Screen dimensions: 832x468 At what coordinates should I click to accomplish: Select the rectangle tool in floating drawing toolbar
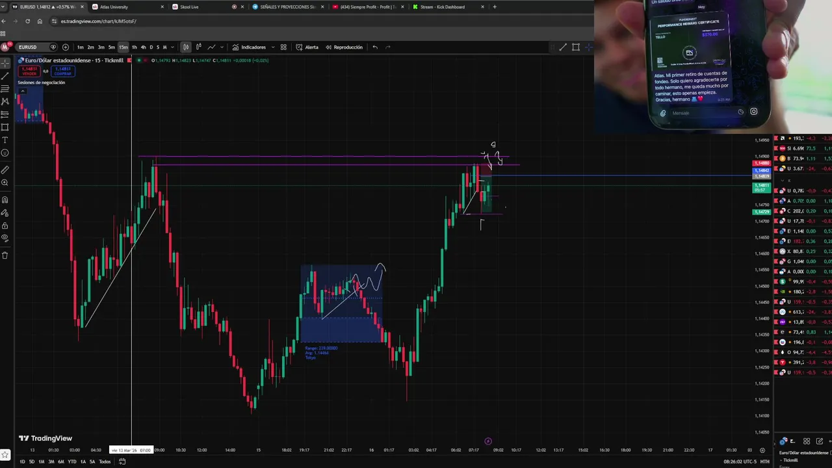pyautogui.click(x=576, y=47)
